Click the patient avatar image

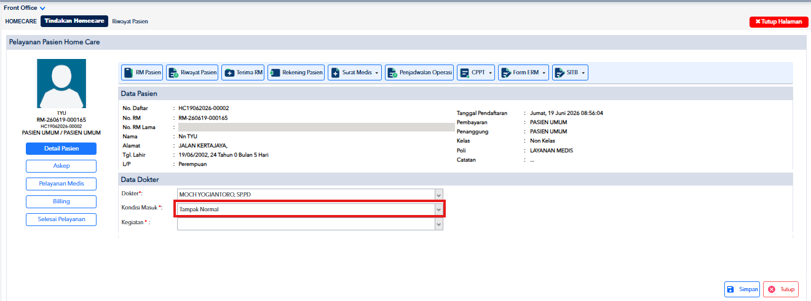(61, 84)
